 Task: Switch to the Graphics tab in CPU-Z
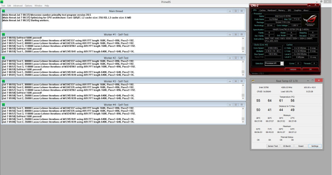point(298,10)
